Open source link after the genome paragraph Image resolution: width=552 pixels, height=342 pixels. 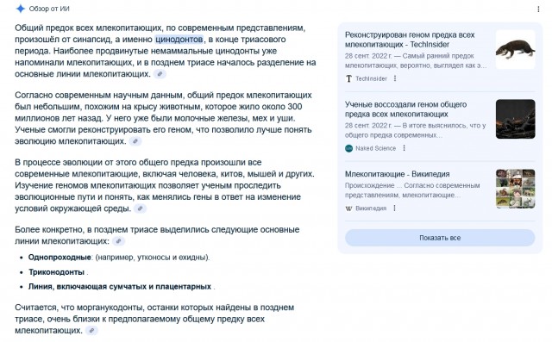135,141
